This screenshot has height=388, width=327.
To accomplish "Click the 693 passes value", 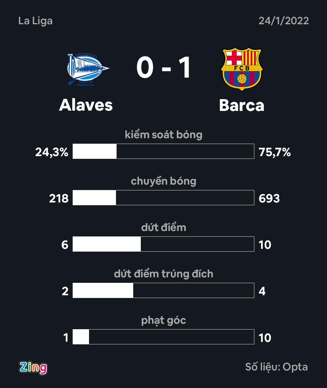I will tap(269, 199).
